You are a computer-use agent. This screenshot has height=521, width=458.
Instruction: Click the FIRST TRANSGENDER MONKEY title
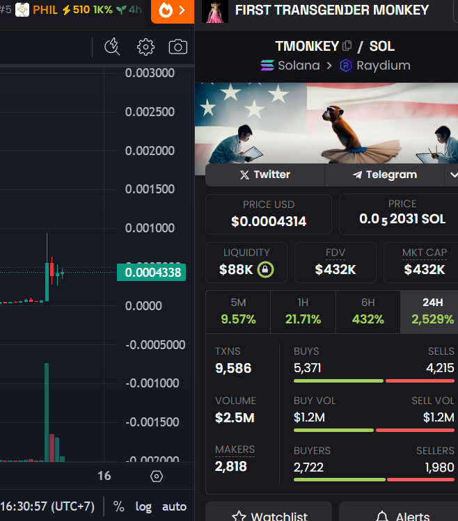pyautogui.click(x=332, y=10)
